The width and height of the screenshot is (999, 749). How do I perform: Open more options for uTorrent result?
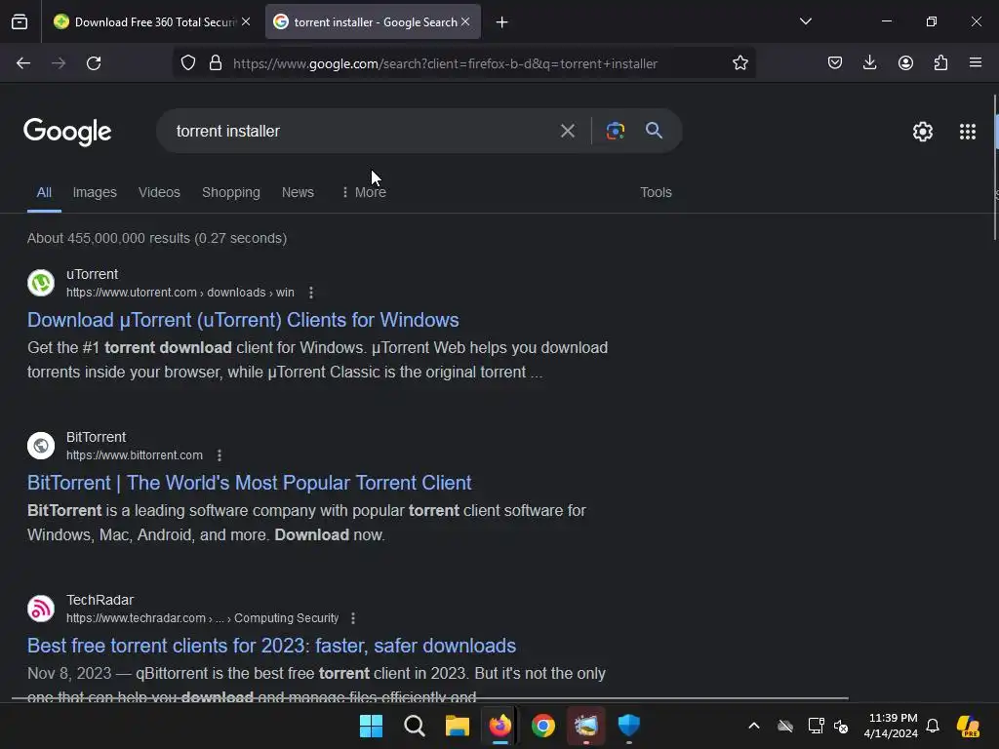pos(311,293)
